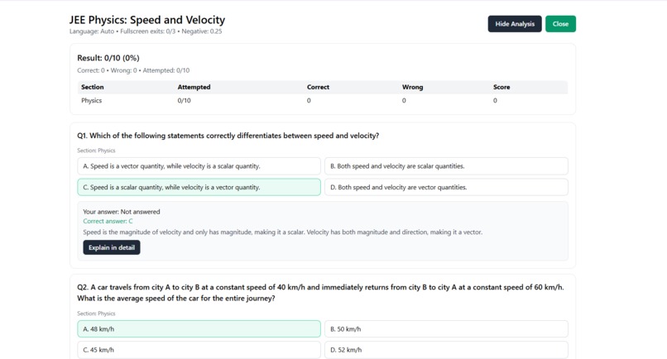Select Q2 option D 52 km/h
The image size is (667, 359).
446,350
